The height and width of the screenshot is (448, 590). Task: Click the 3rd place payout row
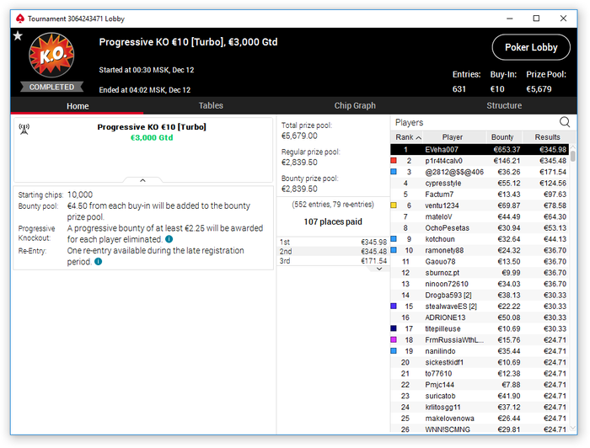(333, 261)
